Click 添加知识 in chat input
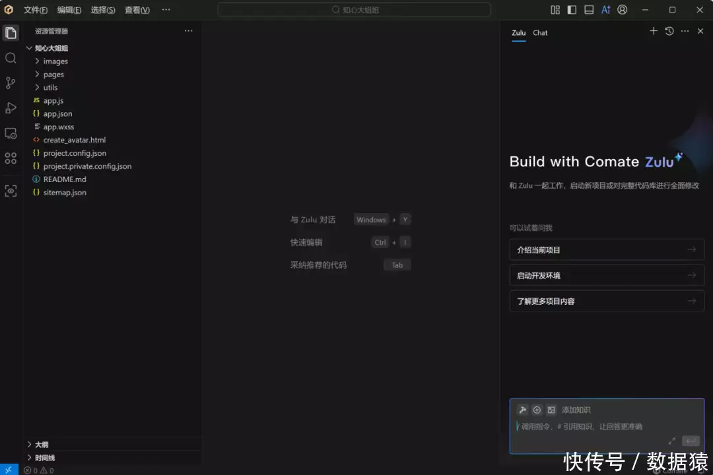 pos(576,410)
